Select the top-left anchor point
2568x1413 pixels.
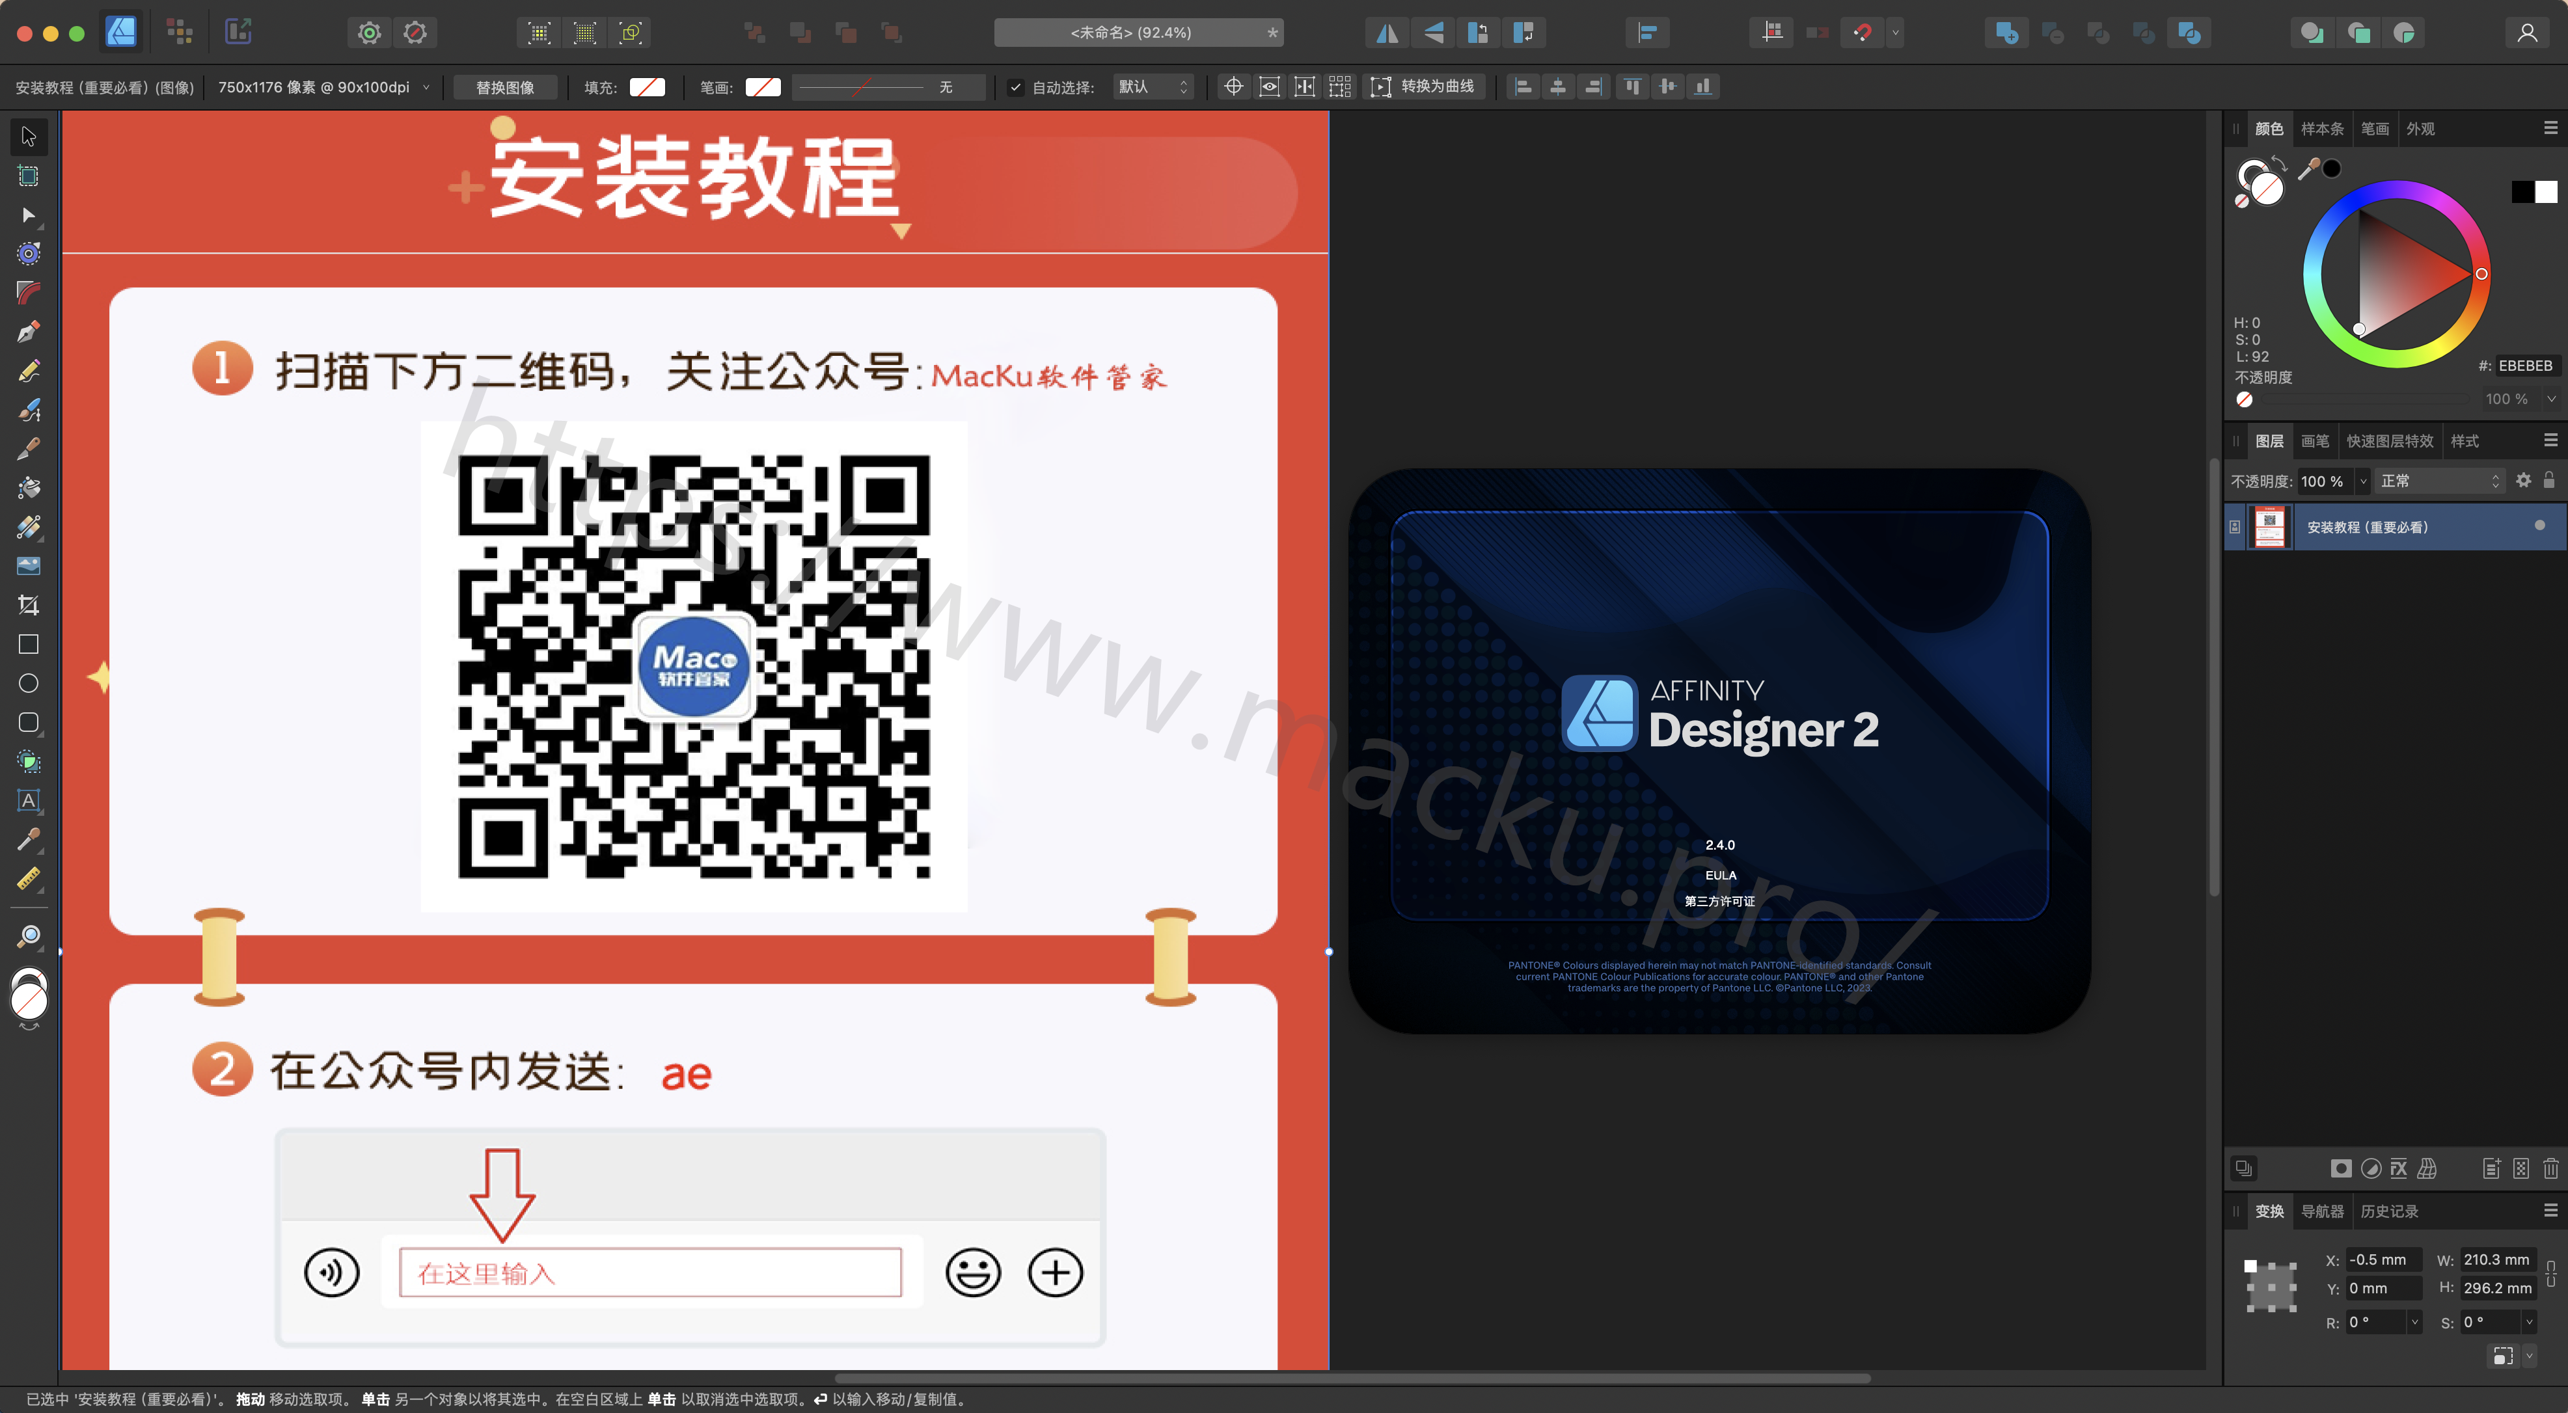(x=2250, y=1265)
